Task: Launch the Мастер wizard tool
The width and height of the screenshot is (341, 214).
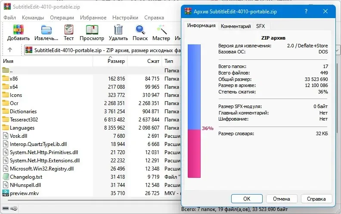Action: point(161,30)
